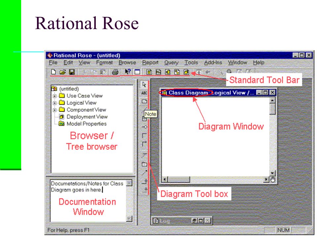Click the Fit in Window icon
The image size is (317, 238).
pos(239,71)
